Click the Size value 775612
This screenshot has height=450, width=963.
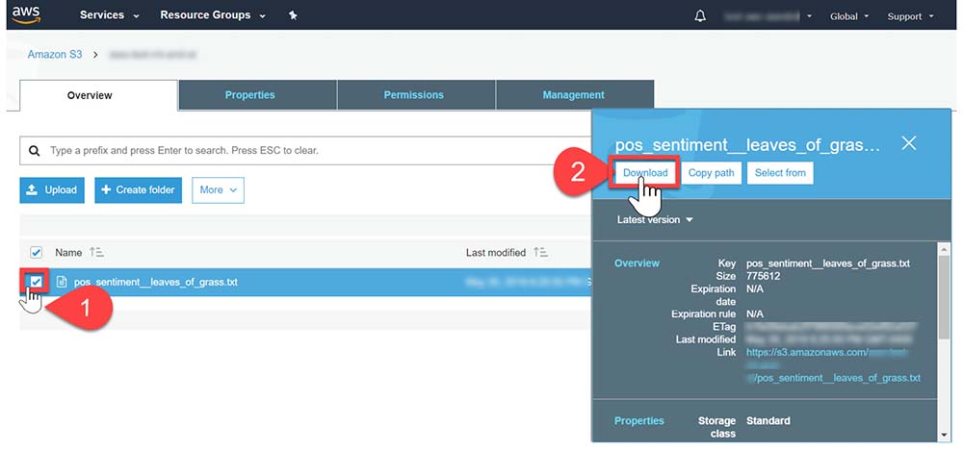pyautogui.click(x=762, y=277)
